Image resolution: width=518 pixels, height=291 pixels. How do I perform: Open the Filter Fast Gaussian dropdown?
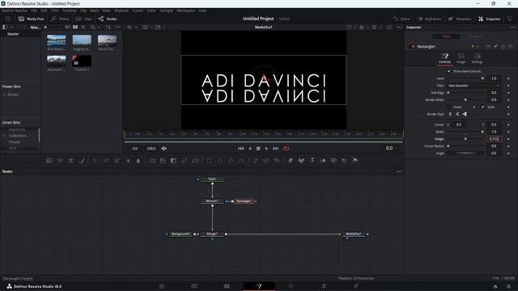(474, 86)
